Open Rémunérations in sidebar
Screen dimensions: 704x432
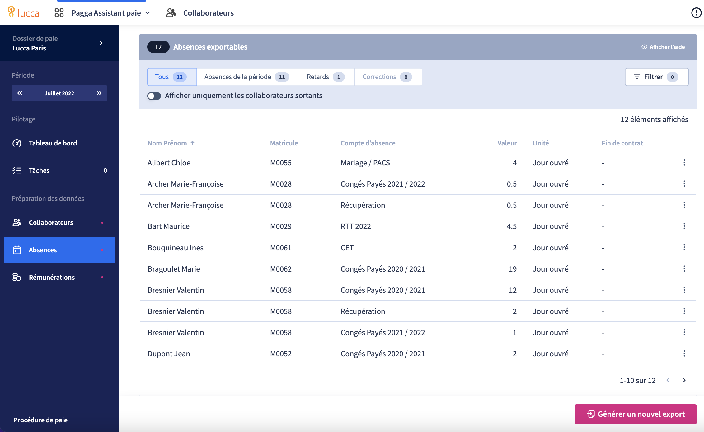59,277
